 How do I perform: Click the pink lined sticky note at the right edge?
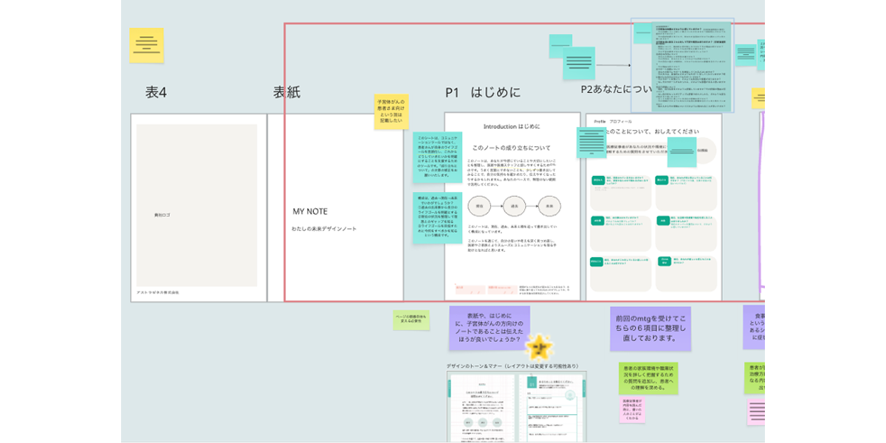(x=756, y=411)
